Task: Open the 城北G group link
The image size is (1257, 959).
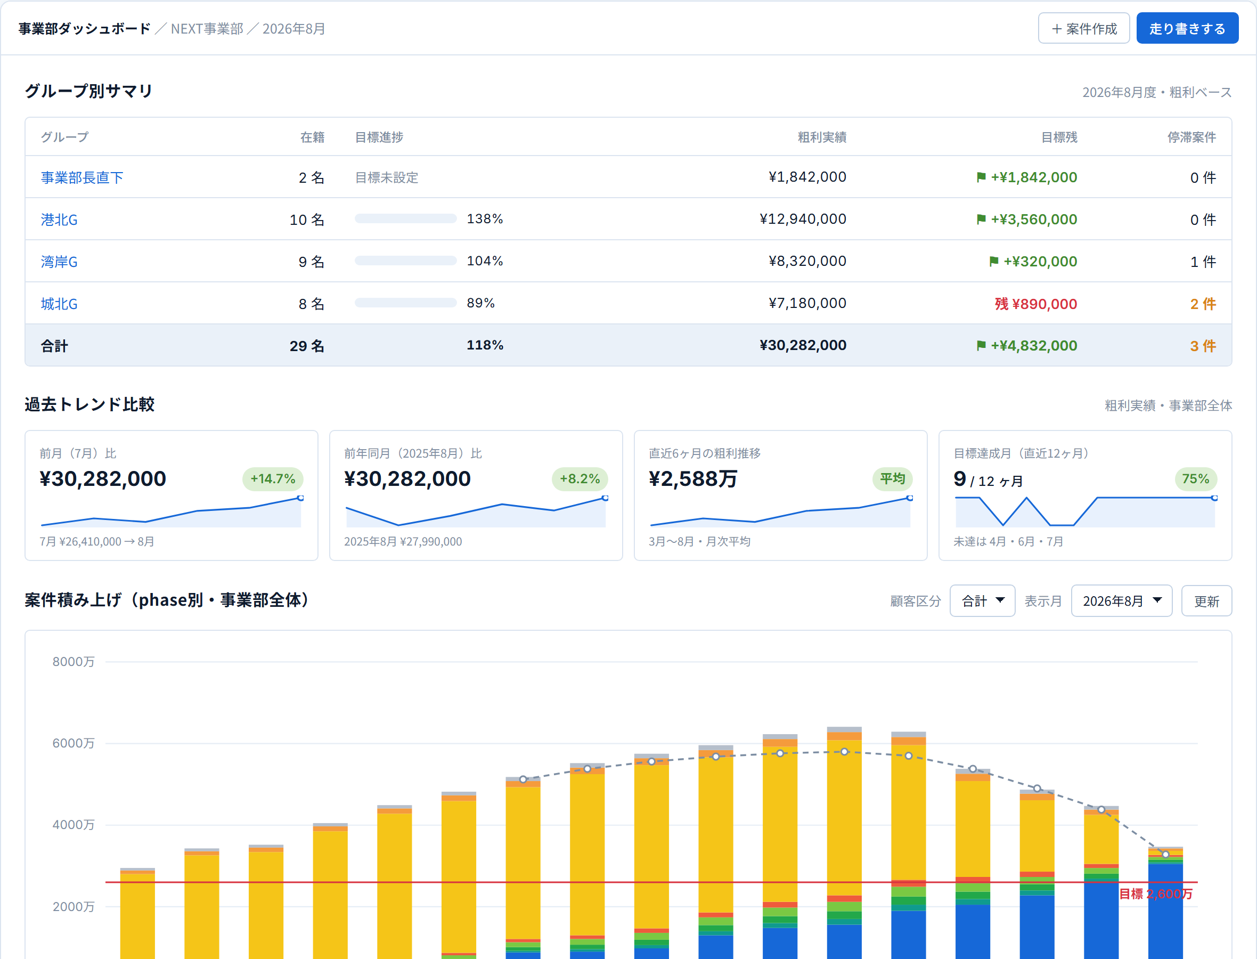Action: pos(59,304)
